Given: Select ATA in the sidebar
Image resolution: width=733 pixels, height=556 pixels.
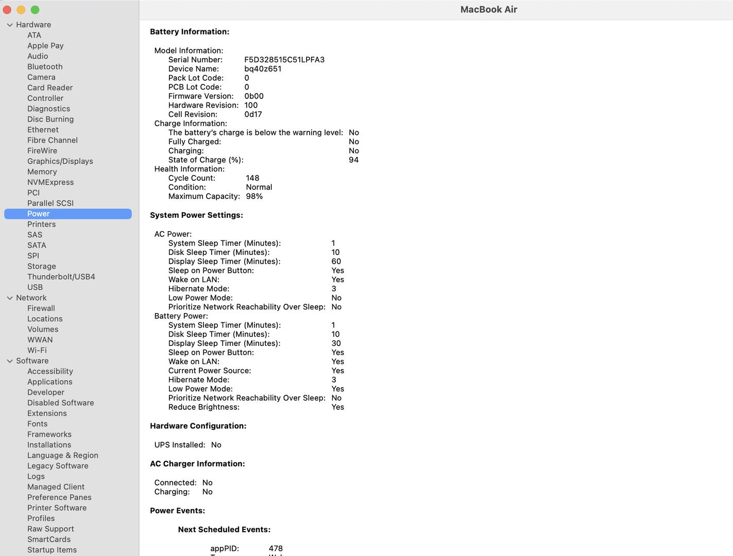Looking at the screenshot, I should tap(34, 35).
